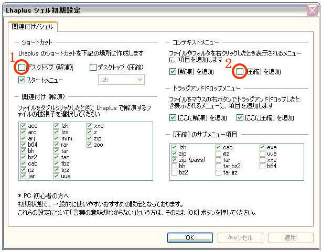Uncheck the lzh association in 関連付け list
The width and height of the screenshot is (322, 252).
(56, 126)
